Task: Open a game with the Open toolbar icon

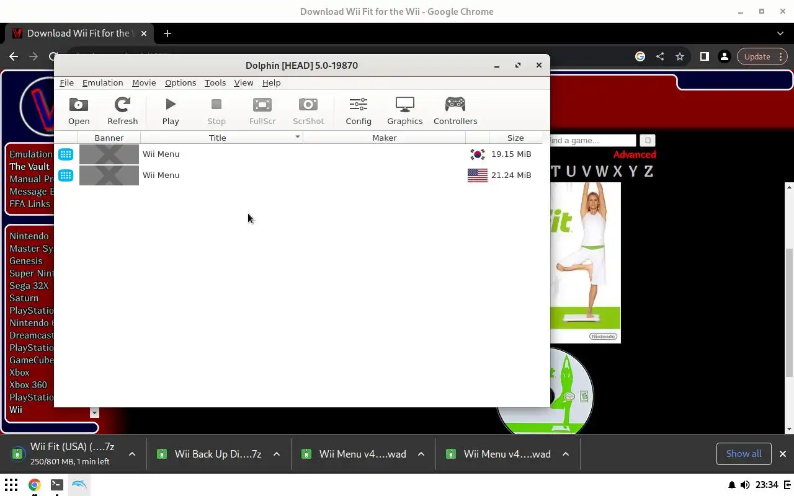Action: click(79, 111)
